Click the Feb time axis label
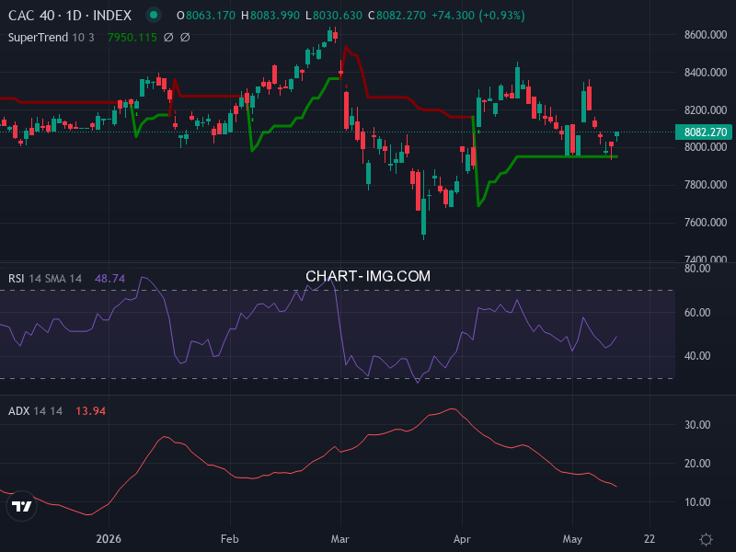Viewport: 736px width, 552px height. [229, 539]
